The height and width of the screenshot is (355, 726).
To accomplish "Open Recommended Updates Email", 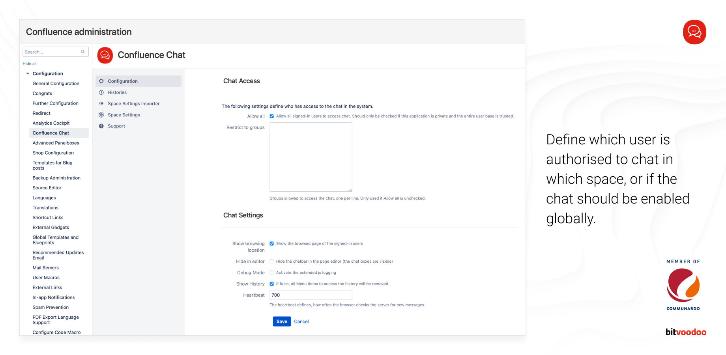I will click(58, 255).
